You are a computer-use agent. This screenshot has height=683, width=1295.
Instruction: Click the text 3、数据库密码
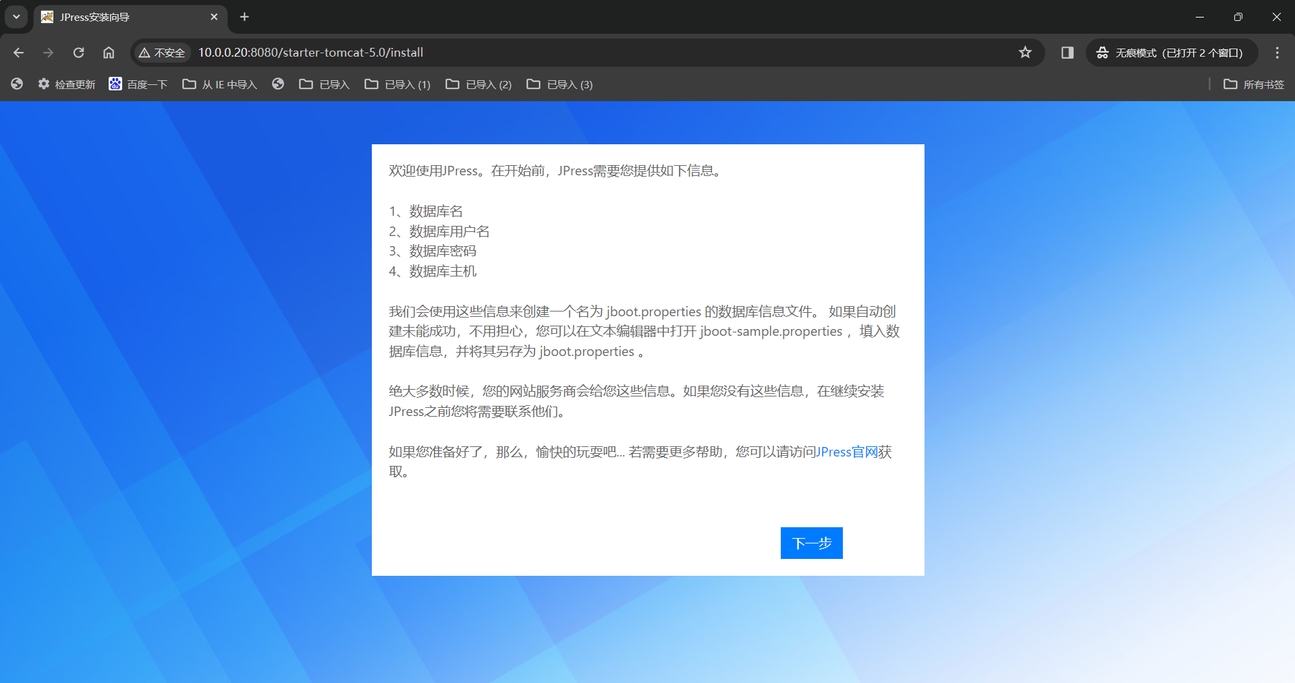(x=433, y=251)
